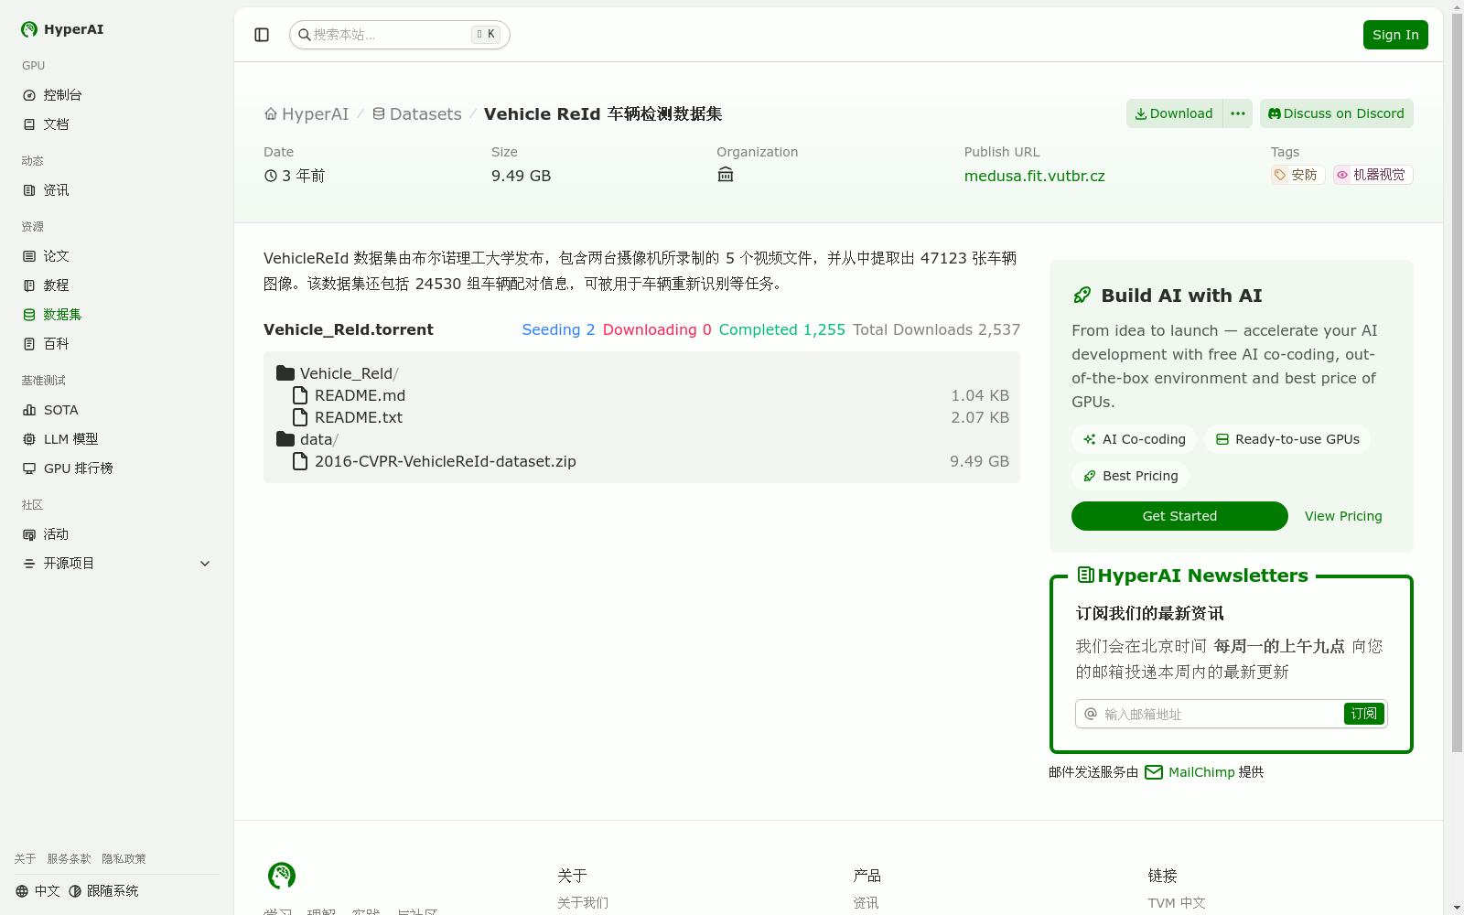The image size is (1464, 915).
Task: Click the HyperAI logo in the footer
Action: pos(282,876)
